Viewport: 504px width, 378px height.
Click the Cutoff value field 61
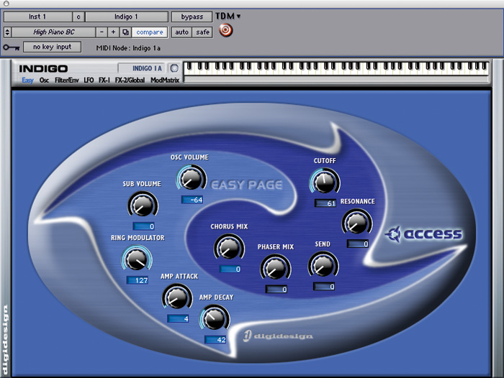tap(325, 203)
